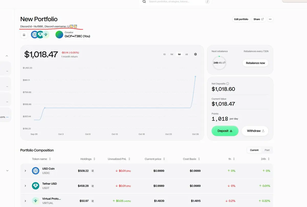The image size is (307, 207).
Task: Expand the Virtual Protocol row
Action: point(25,201)
